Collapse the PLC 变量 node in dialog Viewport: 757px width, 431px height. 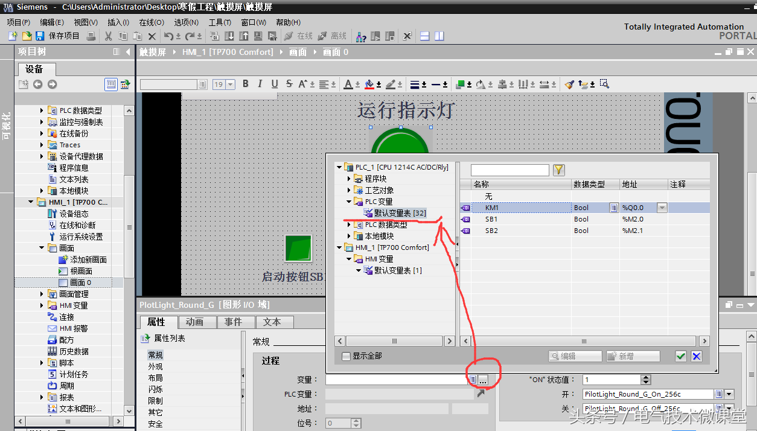(x=349, y=202)
